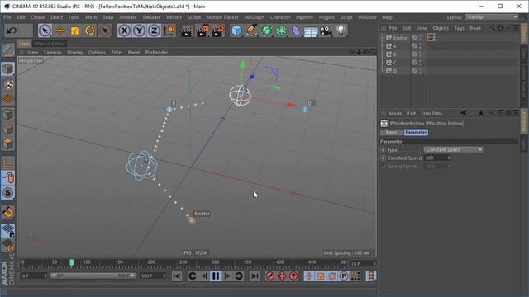Toggle the Snap S icon

click(7, 192)
